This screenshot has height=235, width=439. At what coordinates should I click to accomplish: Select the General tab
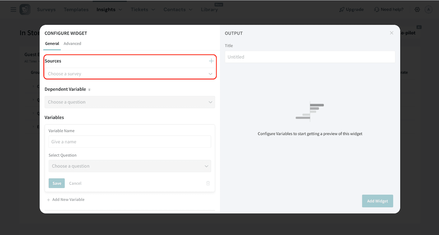pos(52,44)
